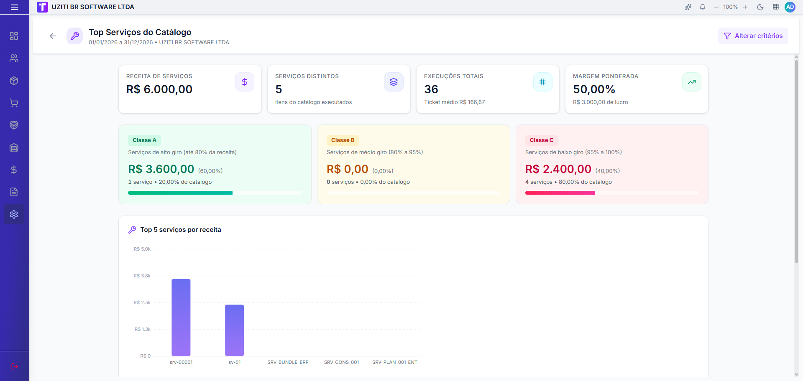This screenshot has height=381, width=803.
Task: Click 'R$ 3.000,00 de lucro' text
Action: tap(601, 102)
